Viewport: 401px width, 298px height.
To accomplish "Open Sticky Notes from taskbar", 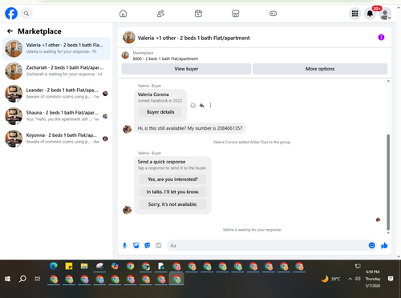I will (69, 266).
